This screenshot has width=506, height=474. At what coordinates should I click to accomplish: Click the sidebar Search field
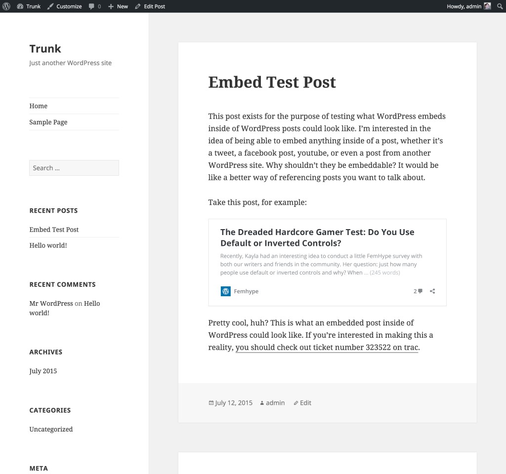(x=74, y=168)
